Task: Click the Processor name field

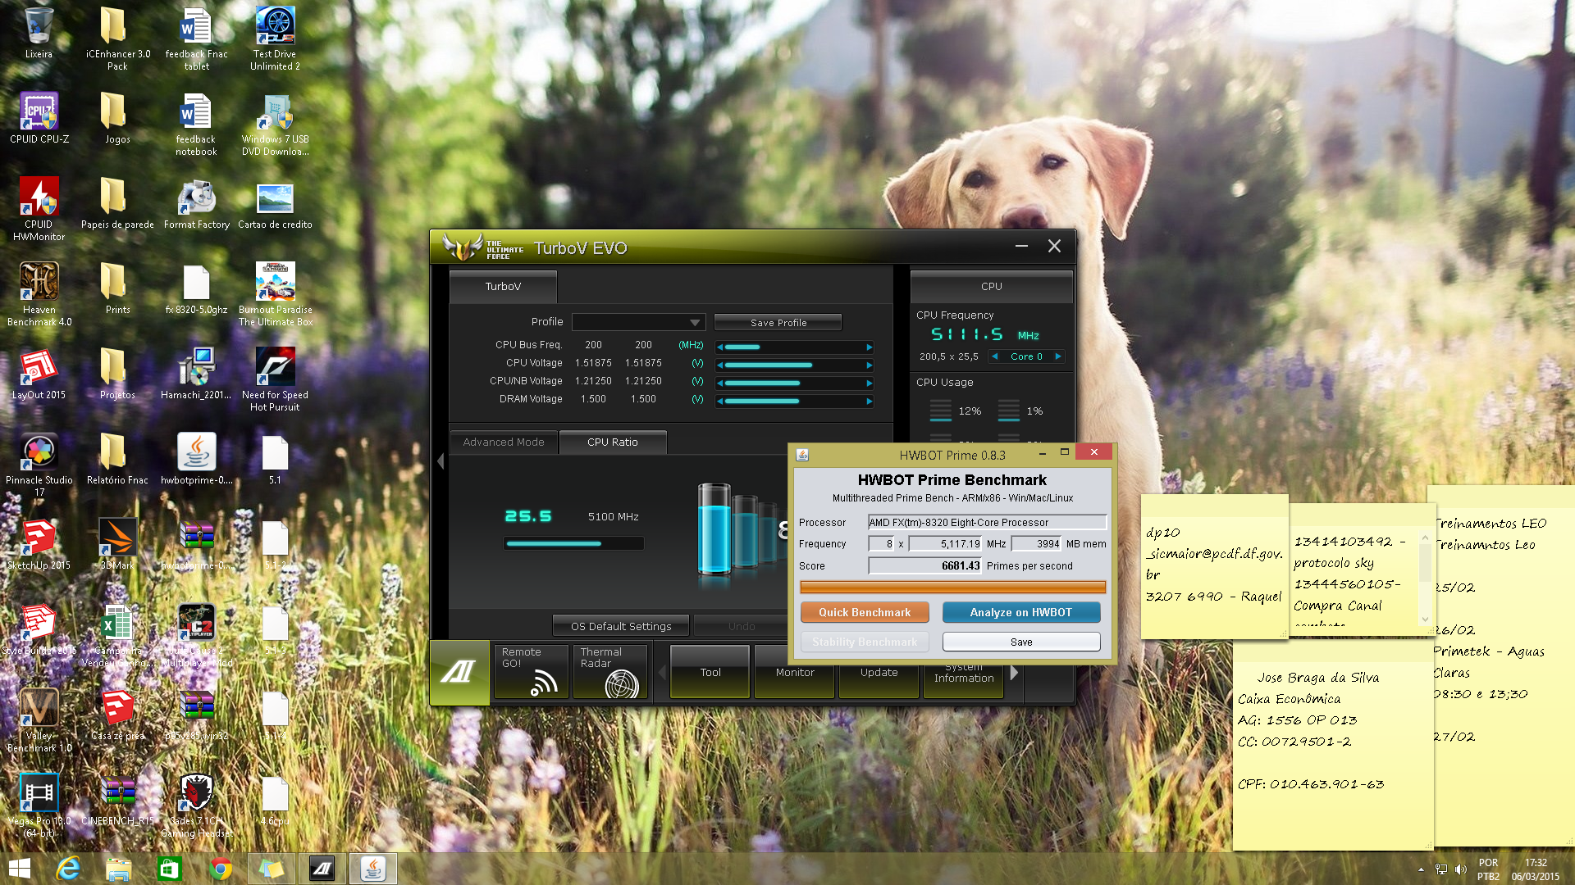Action: [988, 523]
